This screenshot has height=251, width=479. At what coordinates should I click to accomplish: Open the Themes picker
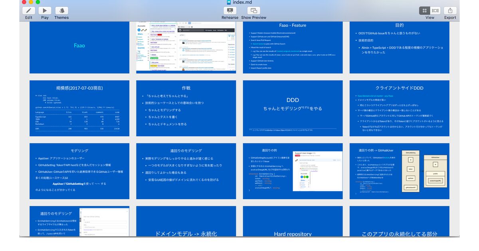click(61, 11)
